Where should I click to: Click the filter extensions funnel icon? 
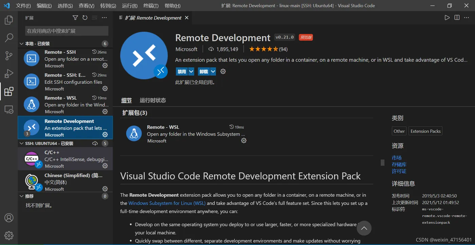(75, 18)
